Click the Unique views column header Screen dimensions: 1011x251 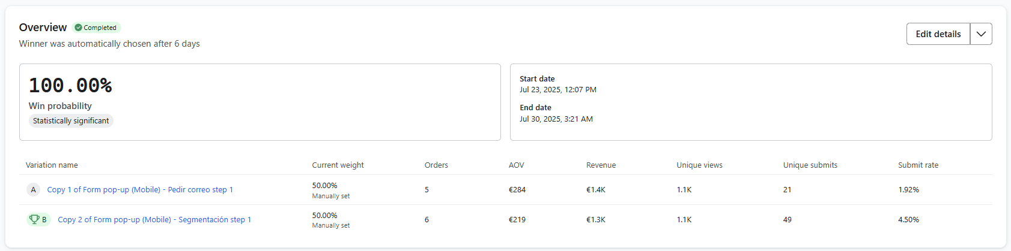[x=699, y=165]
